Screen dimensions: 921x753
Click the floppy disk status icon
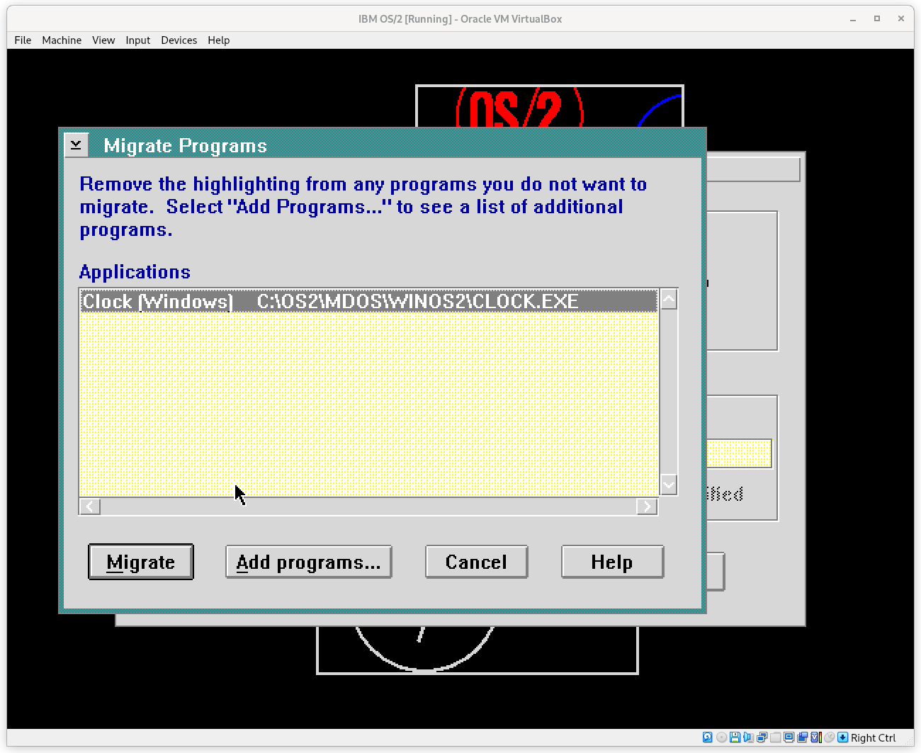click(735, 737)
